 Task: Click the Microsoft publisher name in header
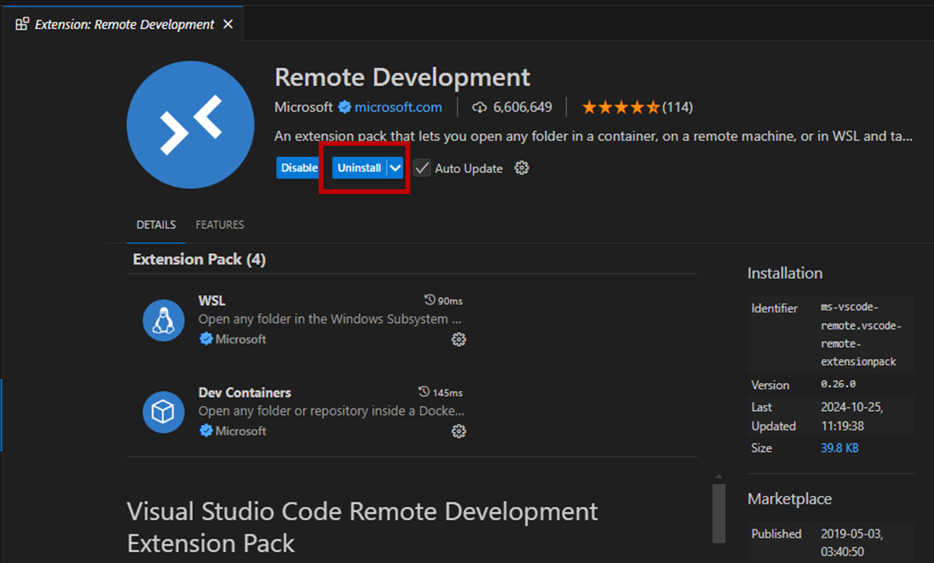pyautogui.click(x=303, y=107)
